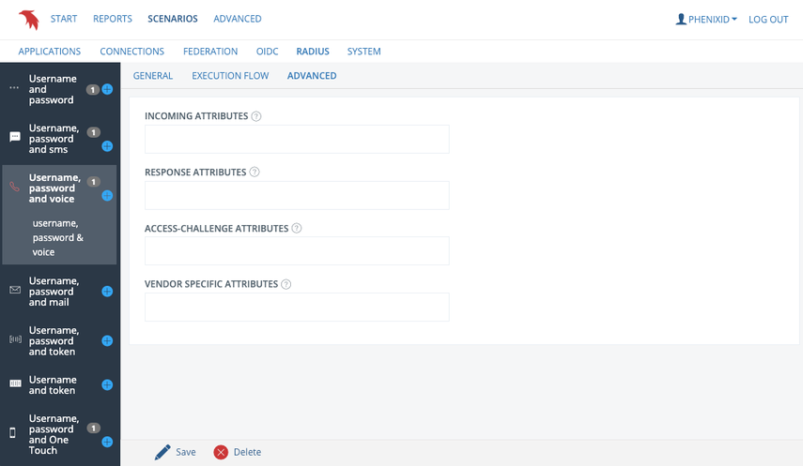The width and height of the screenshot is (803, 466).
Task: Open the GENERAL tab
Action: pos(152,76)
